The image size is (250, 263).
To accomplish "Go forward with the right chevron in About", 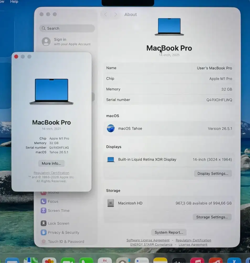I will coord(115,14).
